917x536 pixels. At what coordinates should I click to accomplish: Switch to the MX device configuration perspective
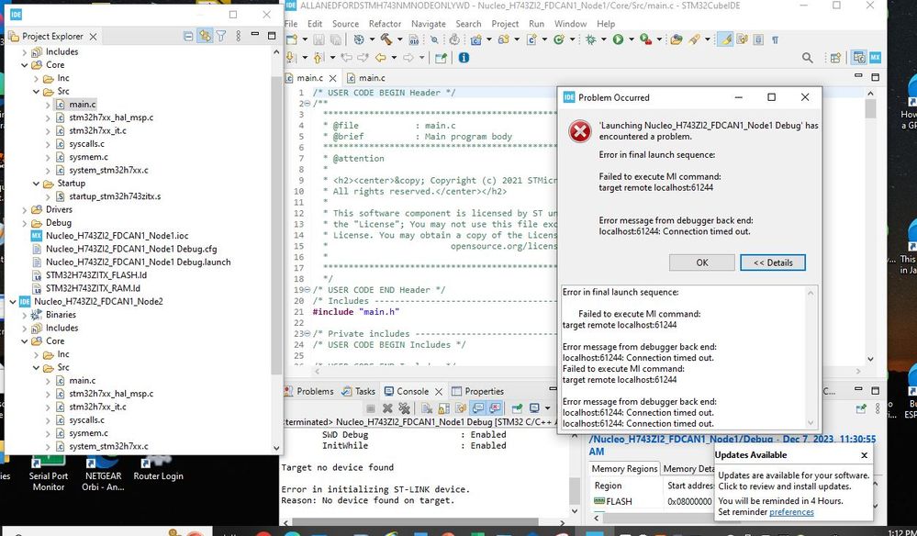click(875, 57)
